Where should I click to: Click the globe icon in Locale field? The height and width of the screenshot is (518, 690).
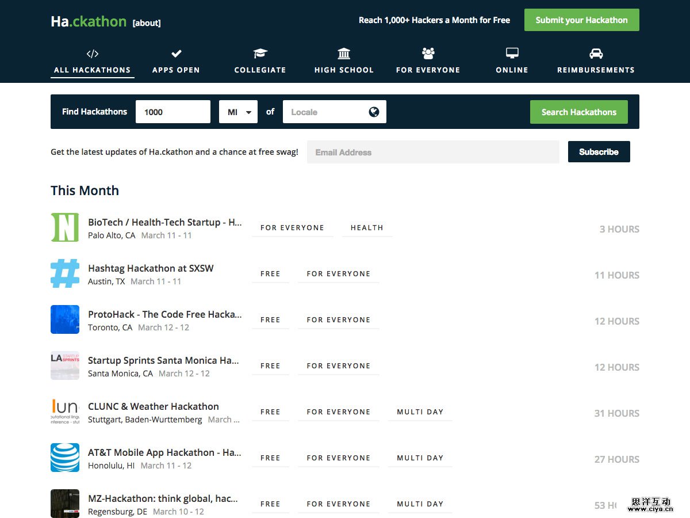tap(374, 112)
